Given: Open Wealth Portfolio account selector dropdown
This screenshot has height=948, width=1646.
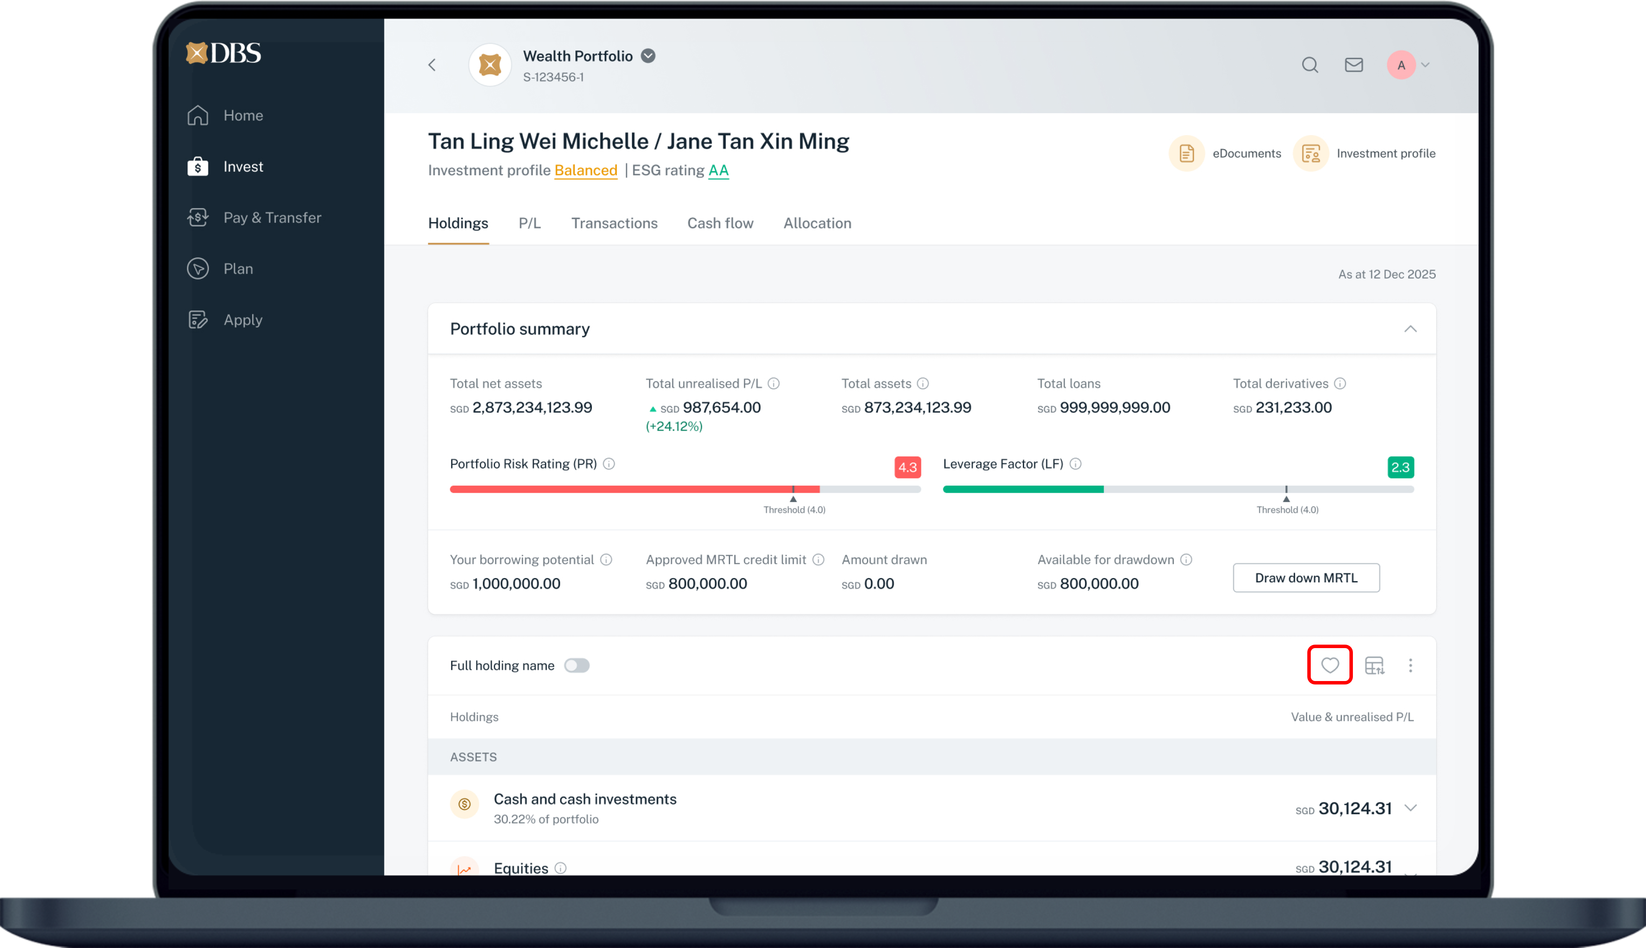Looking at the screenshot, I should point(648,56).
